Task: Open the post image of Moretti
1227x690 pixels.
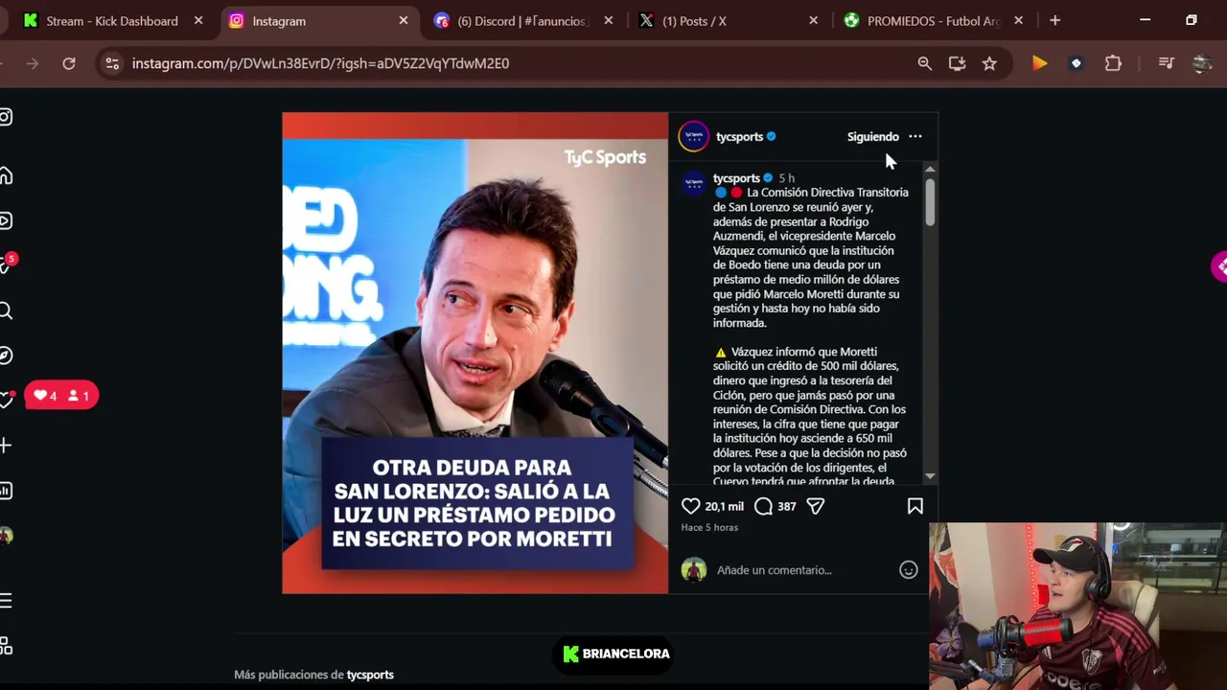Action: point(475,353)
